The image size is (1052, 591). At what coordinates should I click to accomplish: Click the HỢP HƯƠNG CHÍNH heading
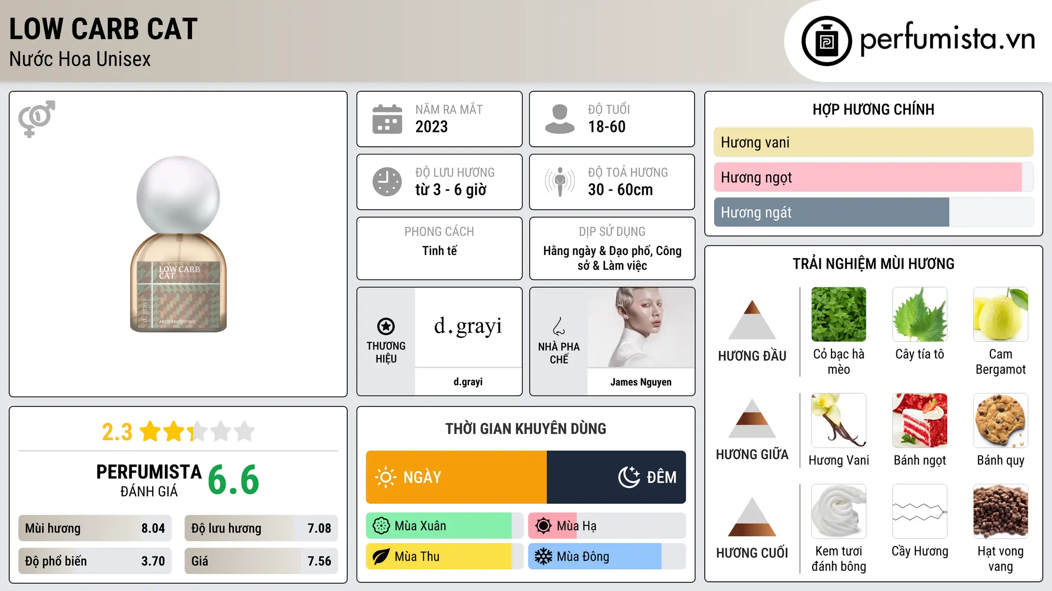(874, 109)
